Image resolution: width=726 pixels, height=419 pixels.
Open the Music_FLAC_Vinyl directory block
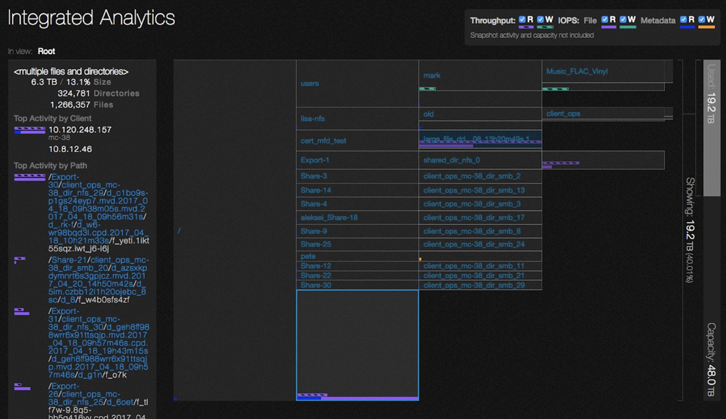[x=577, y=72]
